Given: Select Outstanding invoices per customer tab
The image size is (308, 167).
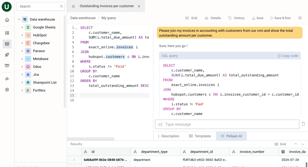Looking at the screenshot, I should pyautogui.click(x=107, y=6).
